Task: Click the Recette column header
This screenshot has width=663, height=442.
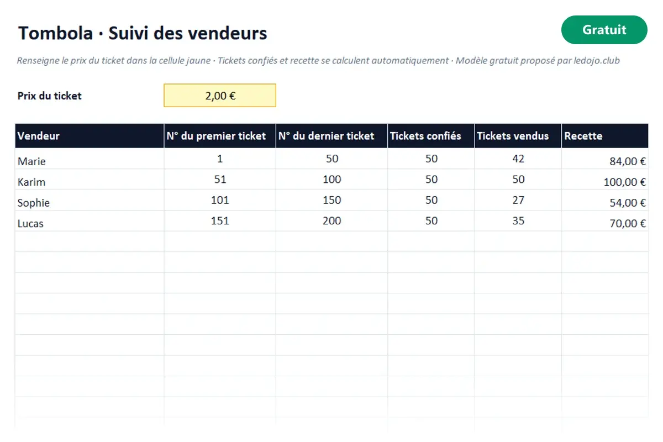Action: [605, 136]
